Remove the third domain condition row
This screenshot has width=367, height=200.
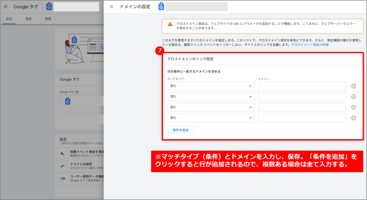point(354,107)
